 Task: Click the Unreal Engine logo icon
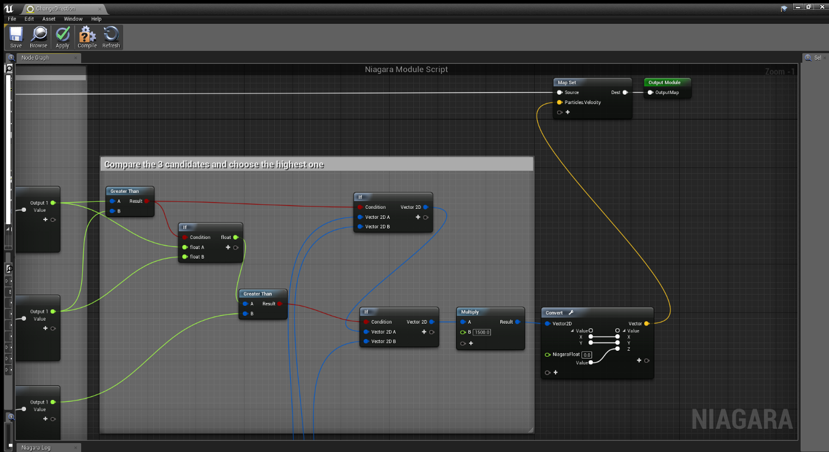point(8,8)
